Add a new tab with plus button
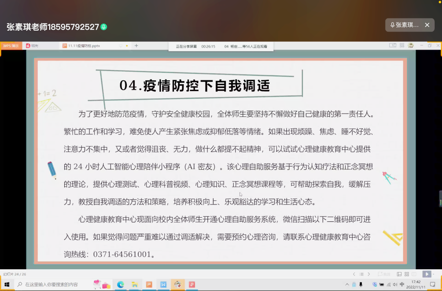 pos(136,45)
